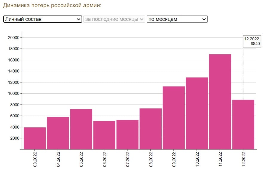Click the 10000 y-axis label
The image size is (268, 170).
tap(13, 93)
